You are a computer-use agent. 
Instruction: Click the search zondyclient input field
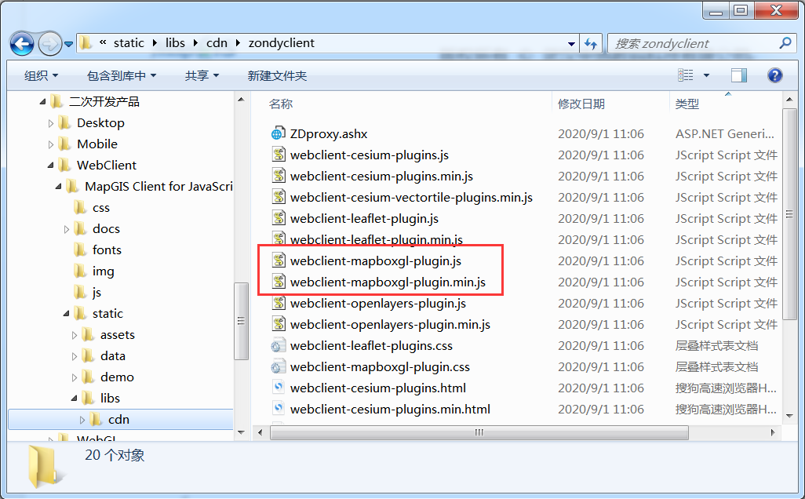click(693, 44)
